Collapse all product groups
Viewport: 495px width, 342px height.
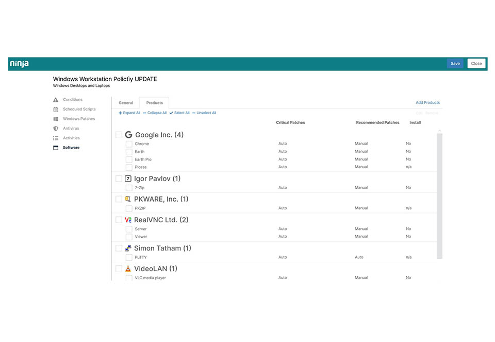[155, 113]
